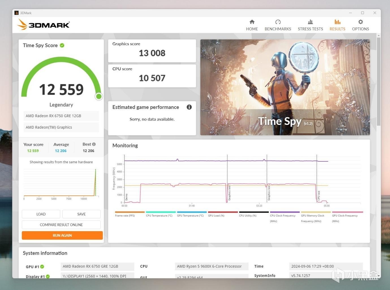Screen dimensions: 390x290
Task: Click the green validation check next to Time Spy Score
Action: click(62, 45)
